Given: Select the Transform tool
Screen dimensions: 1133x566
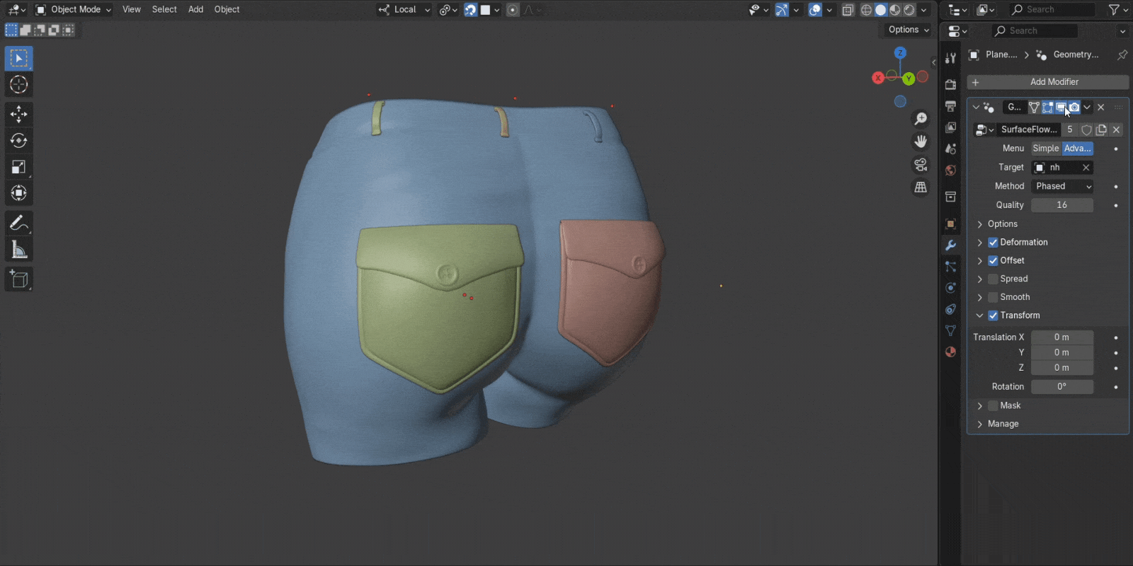Looking at the screenshot, I should point(19,193).
